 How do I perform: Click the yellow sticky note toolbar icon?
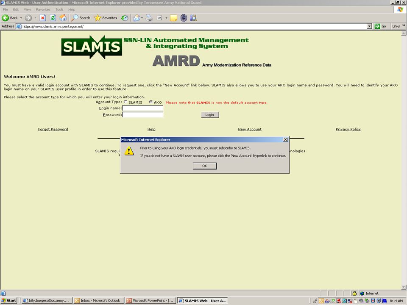click(174, 18)
